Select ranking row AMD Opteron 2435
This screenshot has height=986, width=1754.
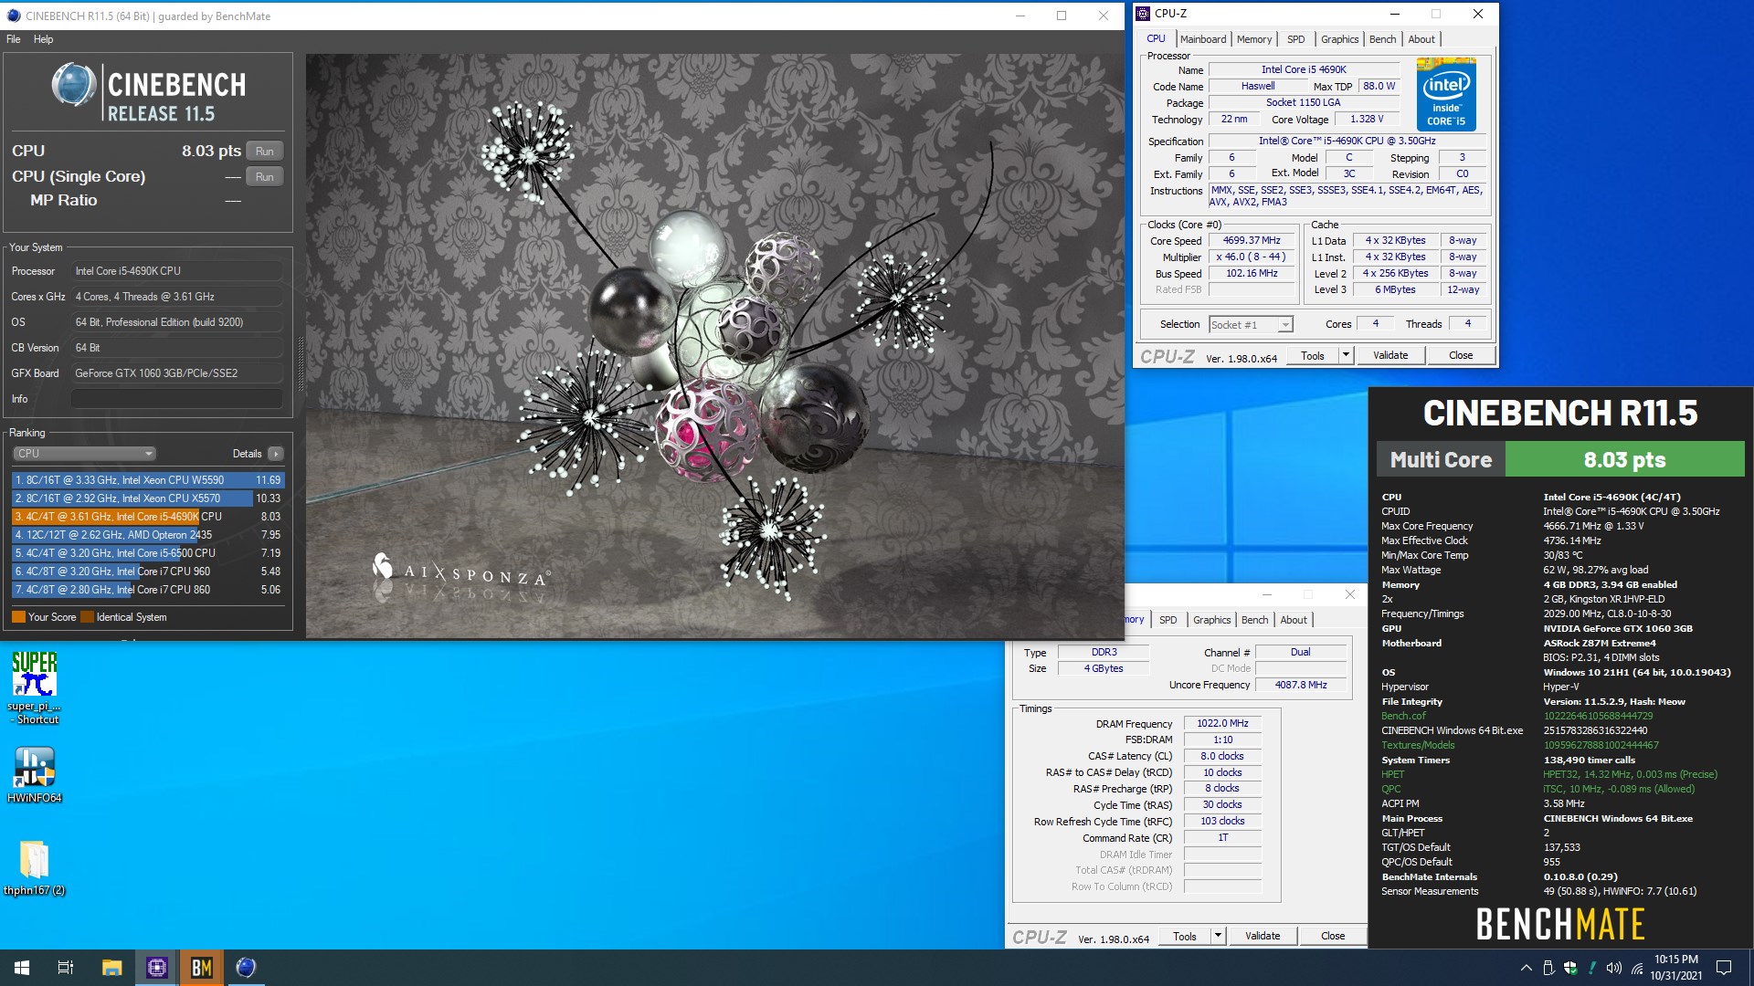tap(148, 534)
